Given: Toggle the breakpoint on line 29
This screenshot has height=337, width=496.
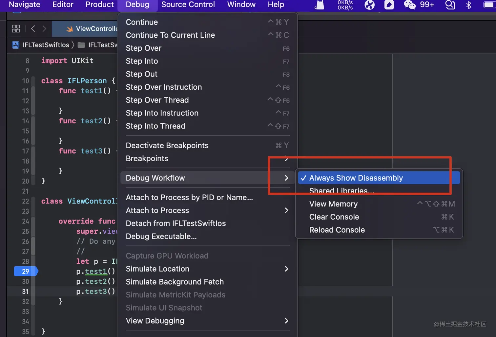Looking at the screenshot, I should pyautogui.click(x=26, y=271).
